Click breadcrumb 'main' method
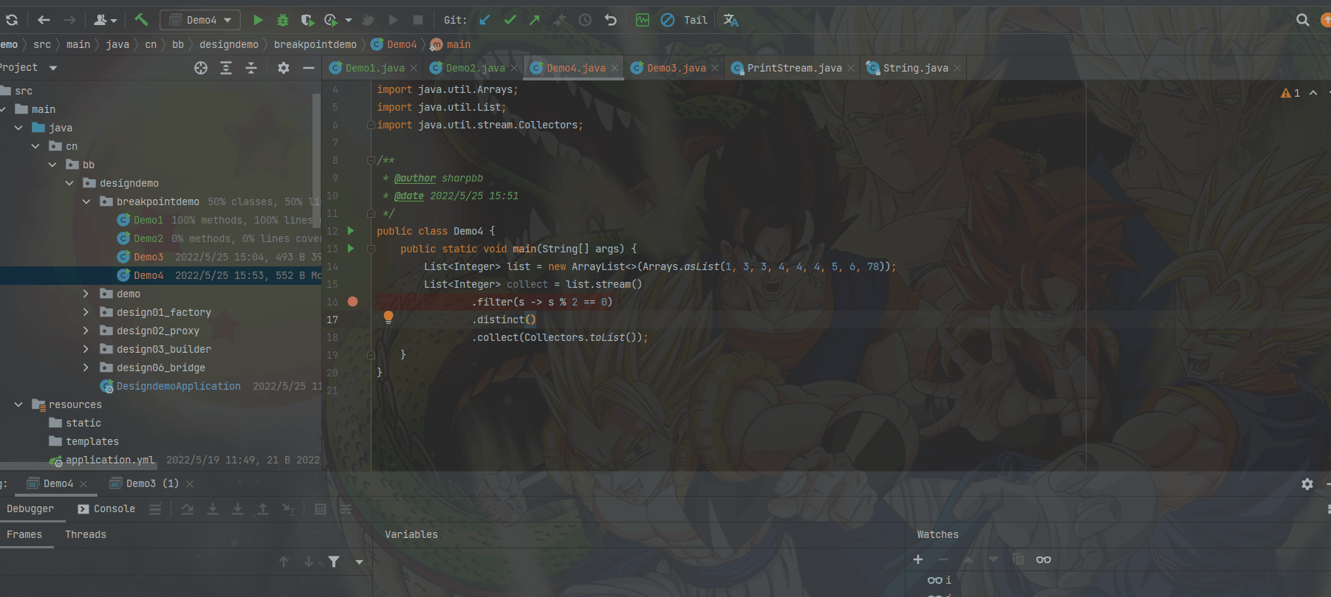The image size is (1331, 597). 451,44
